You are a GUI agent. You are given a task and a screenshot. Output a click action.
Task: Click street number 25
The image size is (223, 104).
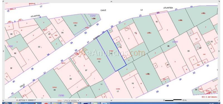(140, 16)
